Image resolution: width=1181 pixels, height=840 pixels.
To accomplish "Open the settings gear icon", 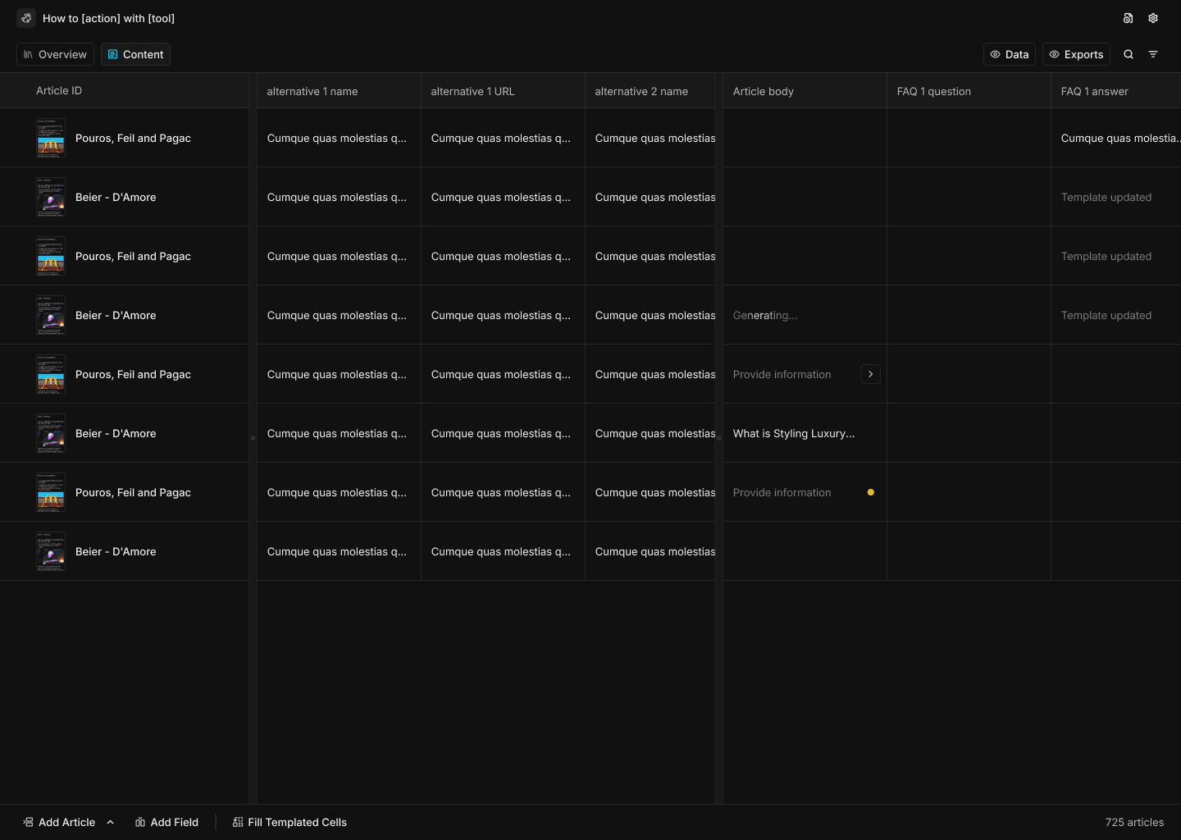I will [x=1153, y=17].
